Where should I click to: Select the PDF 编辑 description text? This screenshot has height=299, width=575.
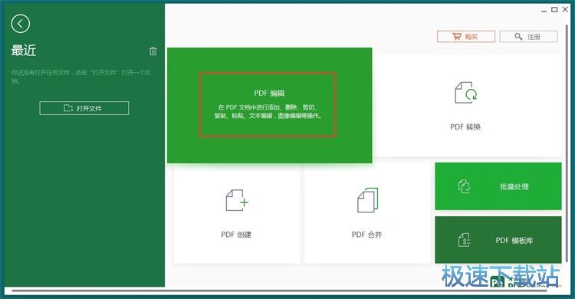(268, 111)
